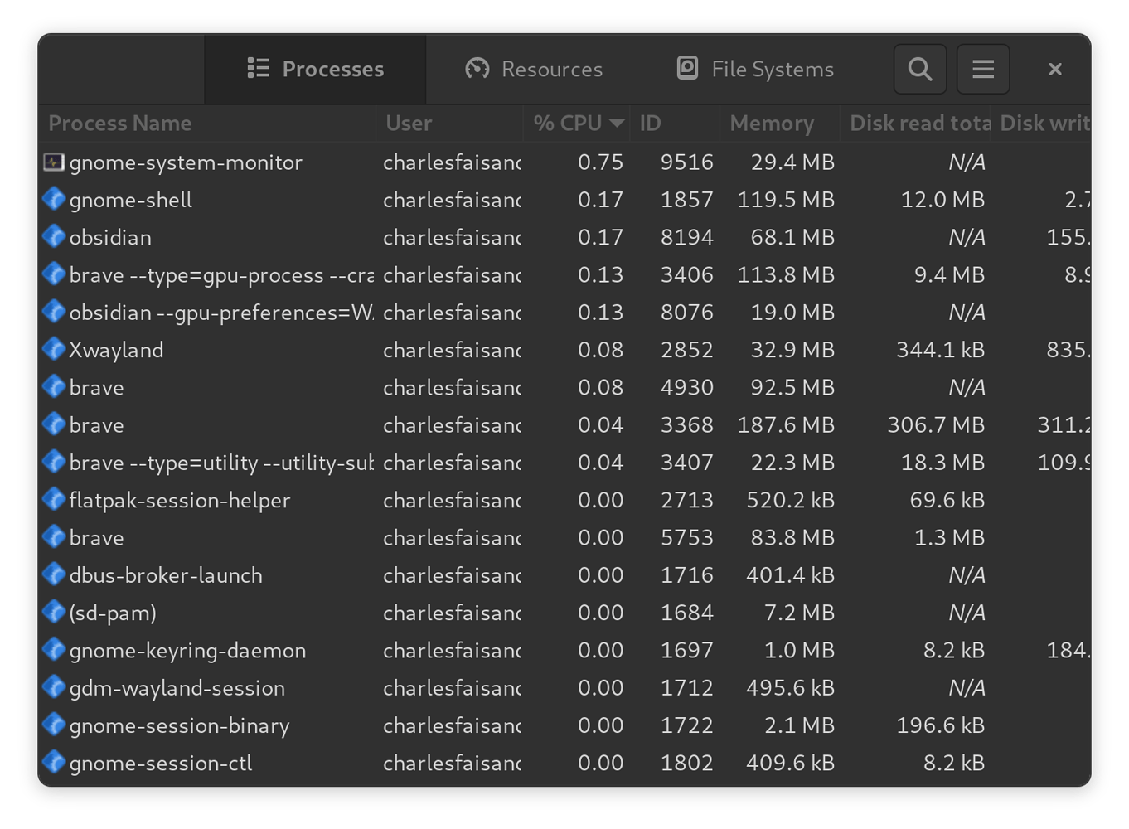This screenshot has width=1129, height=829.
Task: Click the icon of brave PID 3368
Action: point(54,424)
